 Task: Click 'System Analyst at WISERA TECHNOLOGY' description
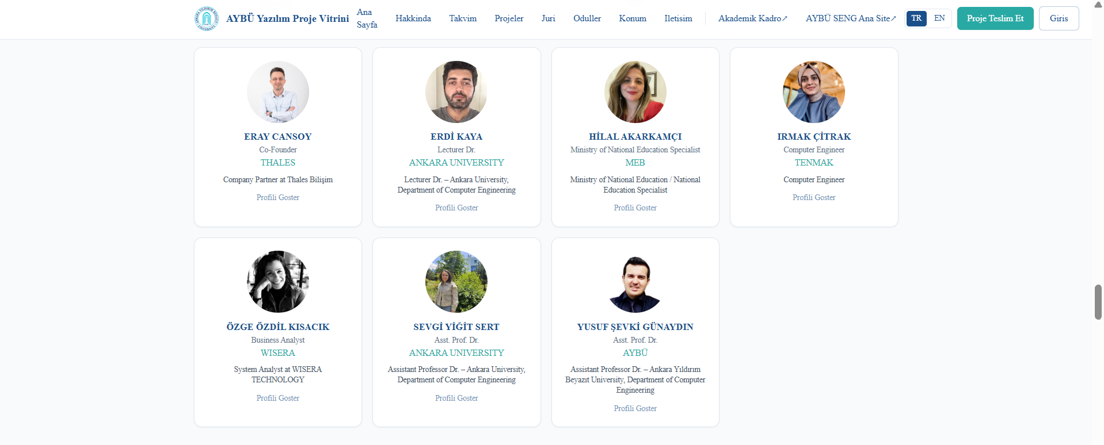(x=278, y=374)
